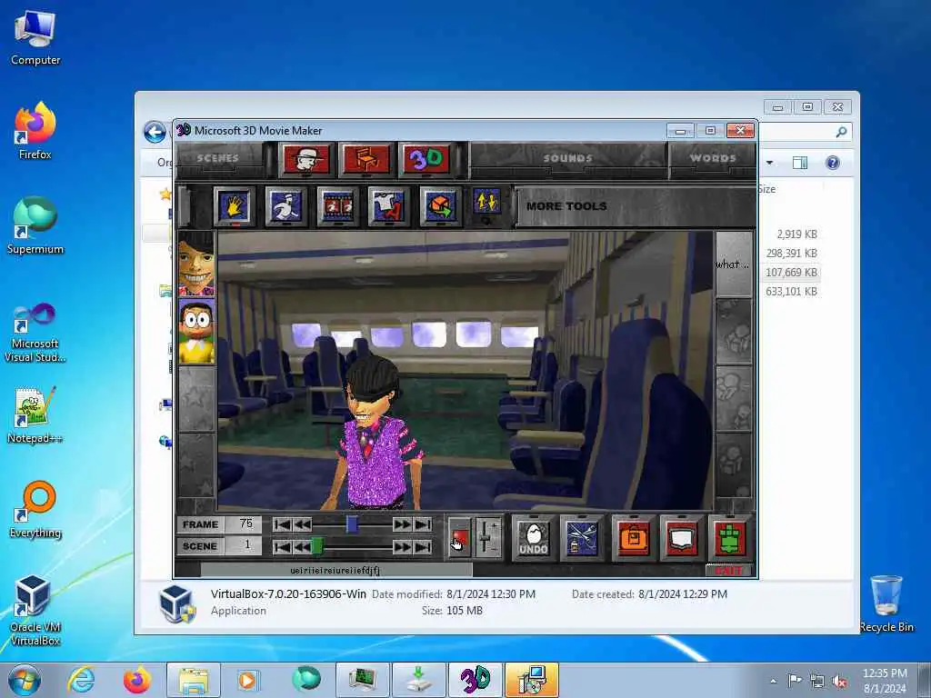Select the 2,919 KB file row
The width and height of the screenshot is (931, 698).
790,234
